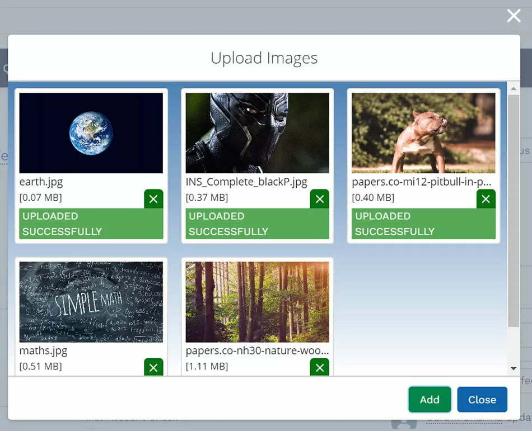Click the earth.jpg Uploaded Successfully banner
Viewport: 532px width, 431px height.
91,224
